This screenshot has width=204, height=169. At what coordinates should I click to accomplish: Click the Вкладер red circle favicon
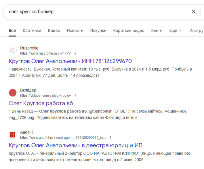tap(13, 93)
